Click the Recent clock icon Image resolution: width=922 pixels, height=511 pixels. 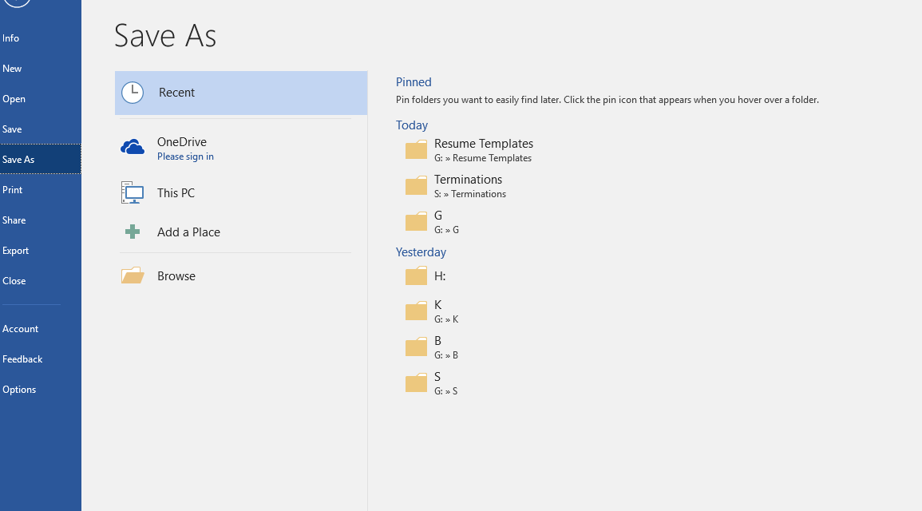tap(133, 93)
